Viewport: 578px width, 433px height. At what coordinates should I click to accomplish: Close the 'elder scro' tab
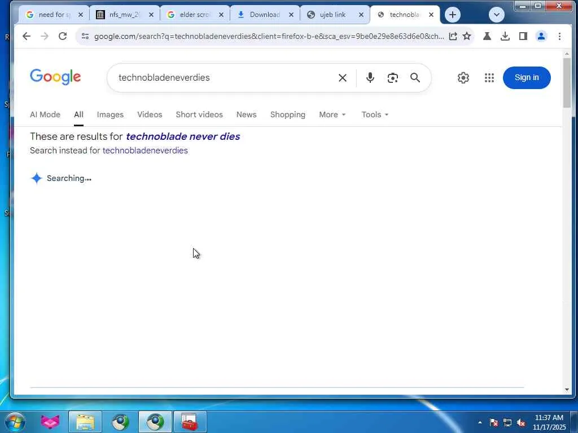tap(221, 15)
